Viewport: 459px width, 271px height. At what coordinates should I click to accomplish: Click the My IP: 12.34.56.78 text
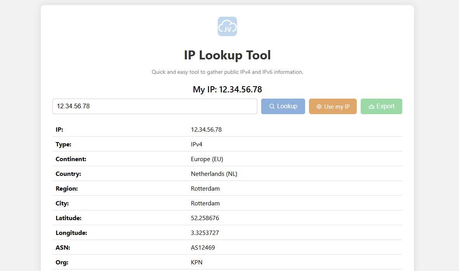[227, 90]
